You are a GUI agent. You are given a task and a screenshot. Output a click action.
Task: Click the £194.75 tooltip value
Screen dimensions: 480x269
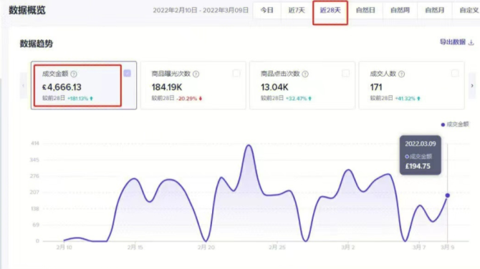tap(418, 166)
